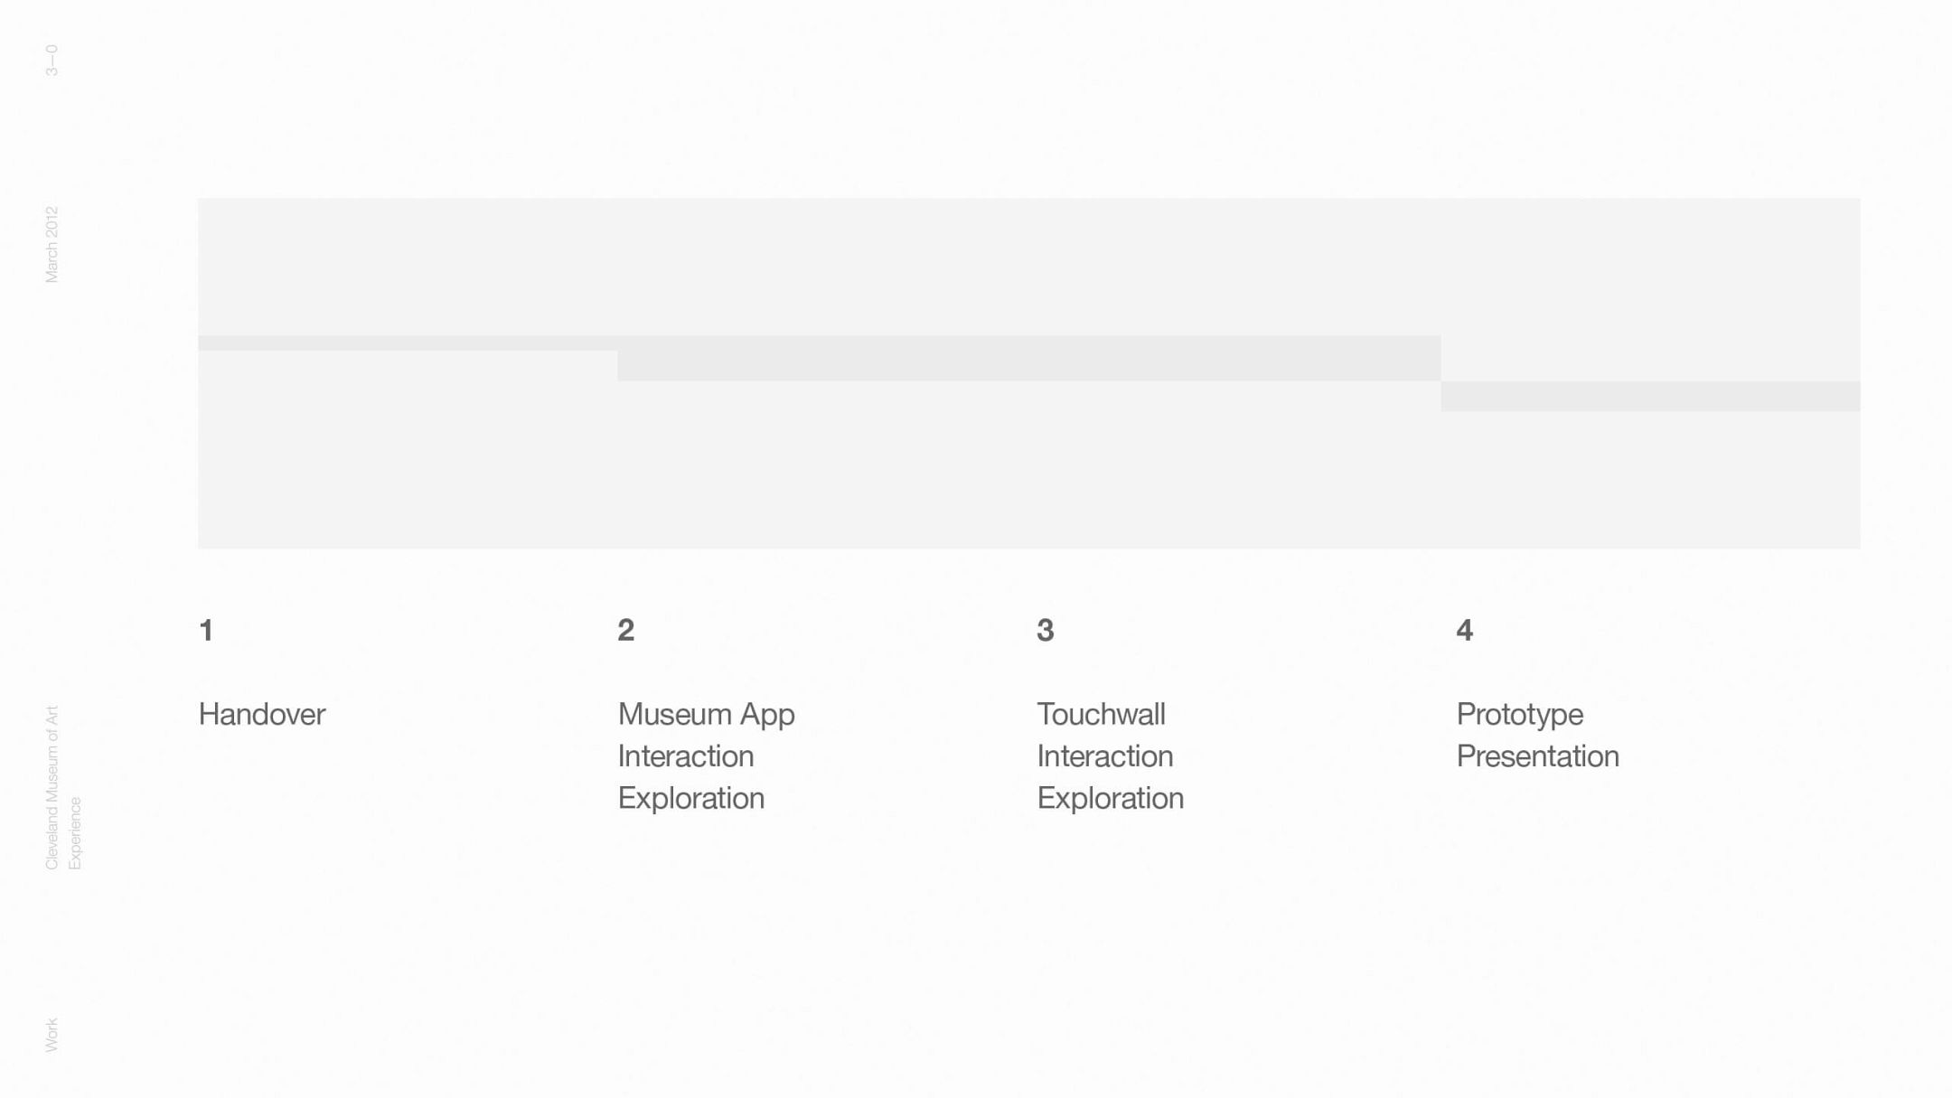The height and width of the screenshot is (1098, 1952).
Task: Select the Handover phase label
Action: click(261, 714)
